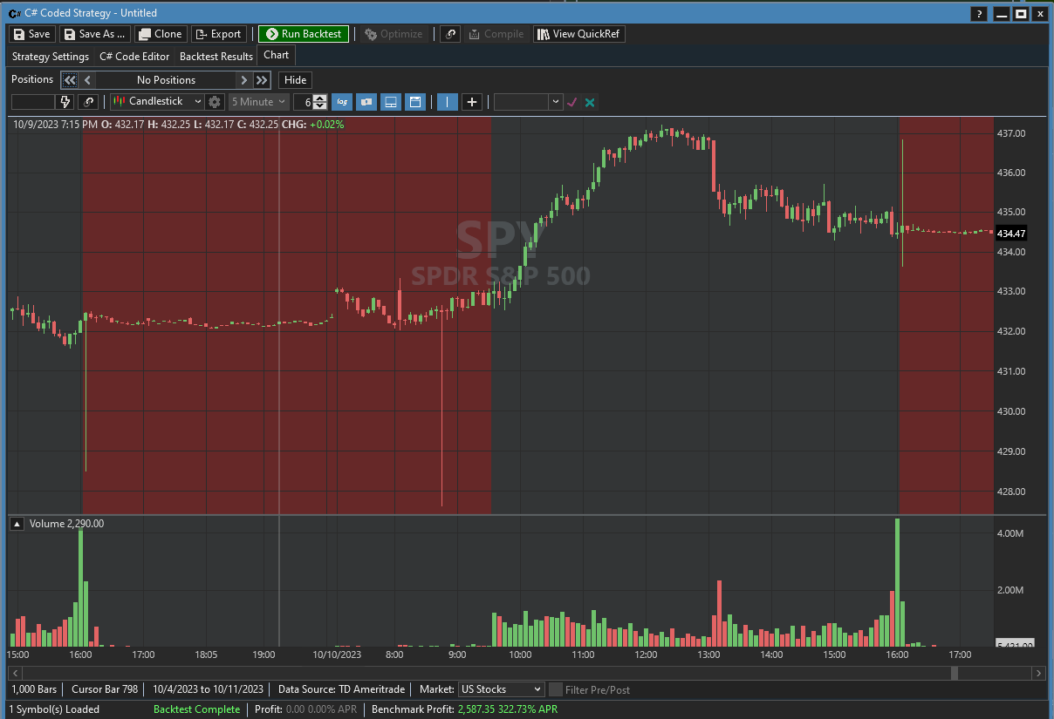Jump to the last position
Image resolution: width=1054 pixels, height=719 pixels.
pyautogui.click(x=262, y=80)
